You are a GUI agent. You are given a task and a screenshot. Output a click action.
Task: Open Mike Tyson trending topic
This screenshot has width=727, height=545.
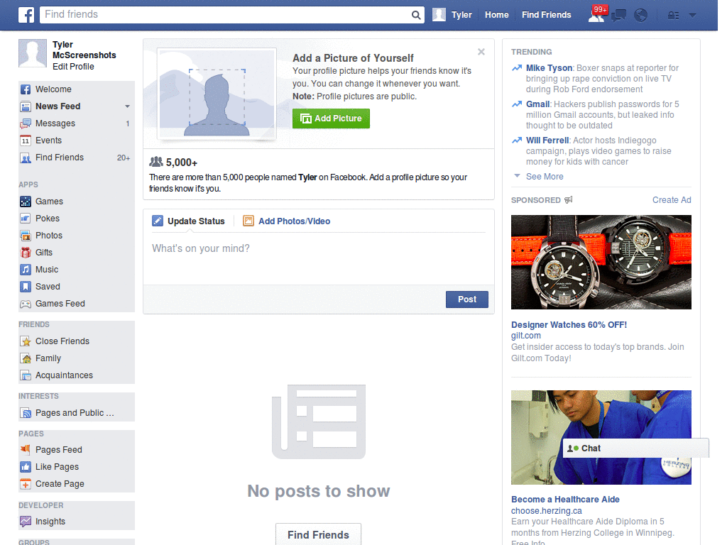click(549, 68)
